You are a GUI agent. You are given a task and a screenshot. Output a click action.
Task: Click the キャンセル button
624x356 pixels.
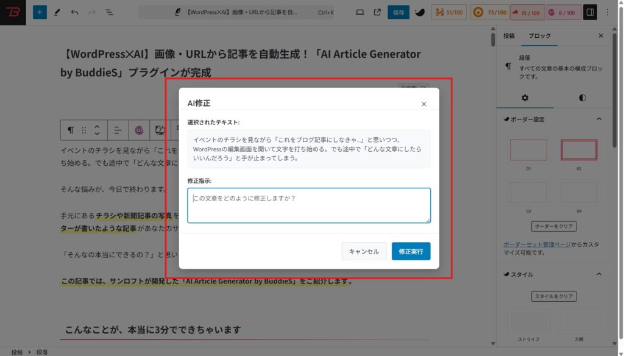coord(364,251)
